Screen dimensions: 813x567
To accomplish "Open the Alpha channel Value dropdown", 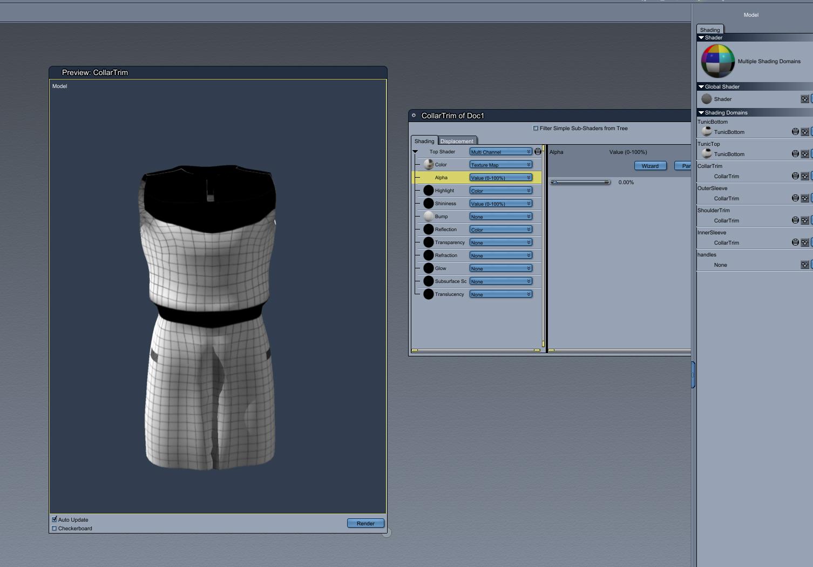I will (x=501, y=178).
